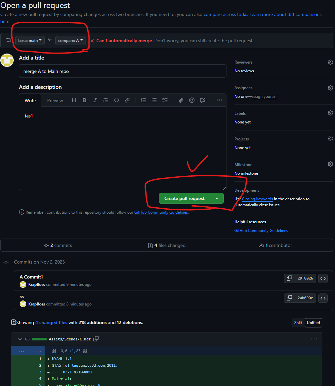Open the compare: A branch dropdown
Viewport: 335px width, 386px height.
pos(71,41)
